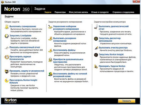Click the registry cleanup icon
141x105 pixels.
tap(96, 48)
